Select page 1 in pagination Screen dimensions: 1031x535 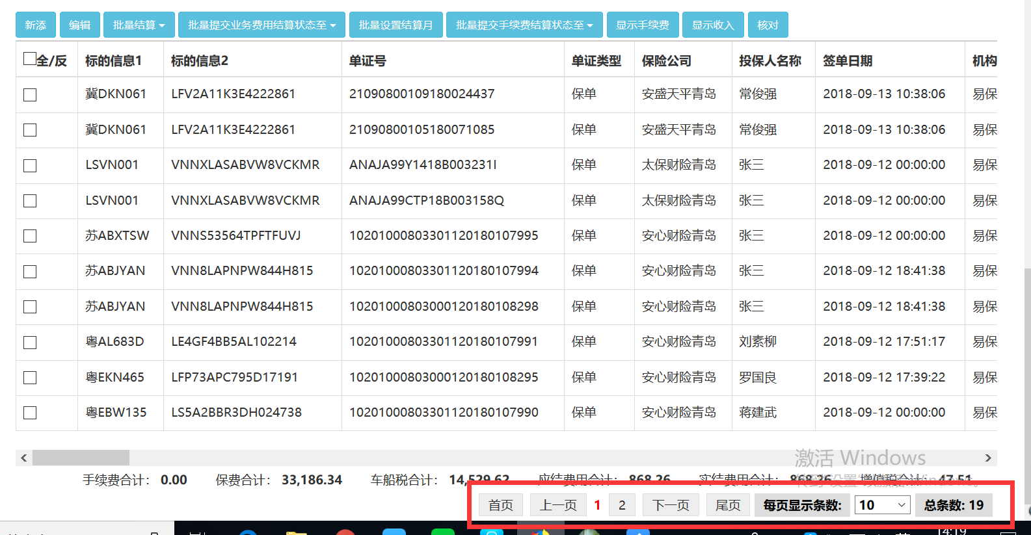(x=597, y=505)
